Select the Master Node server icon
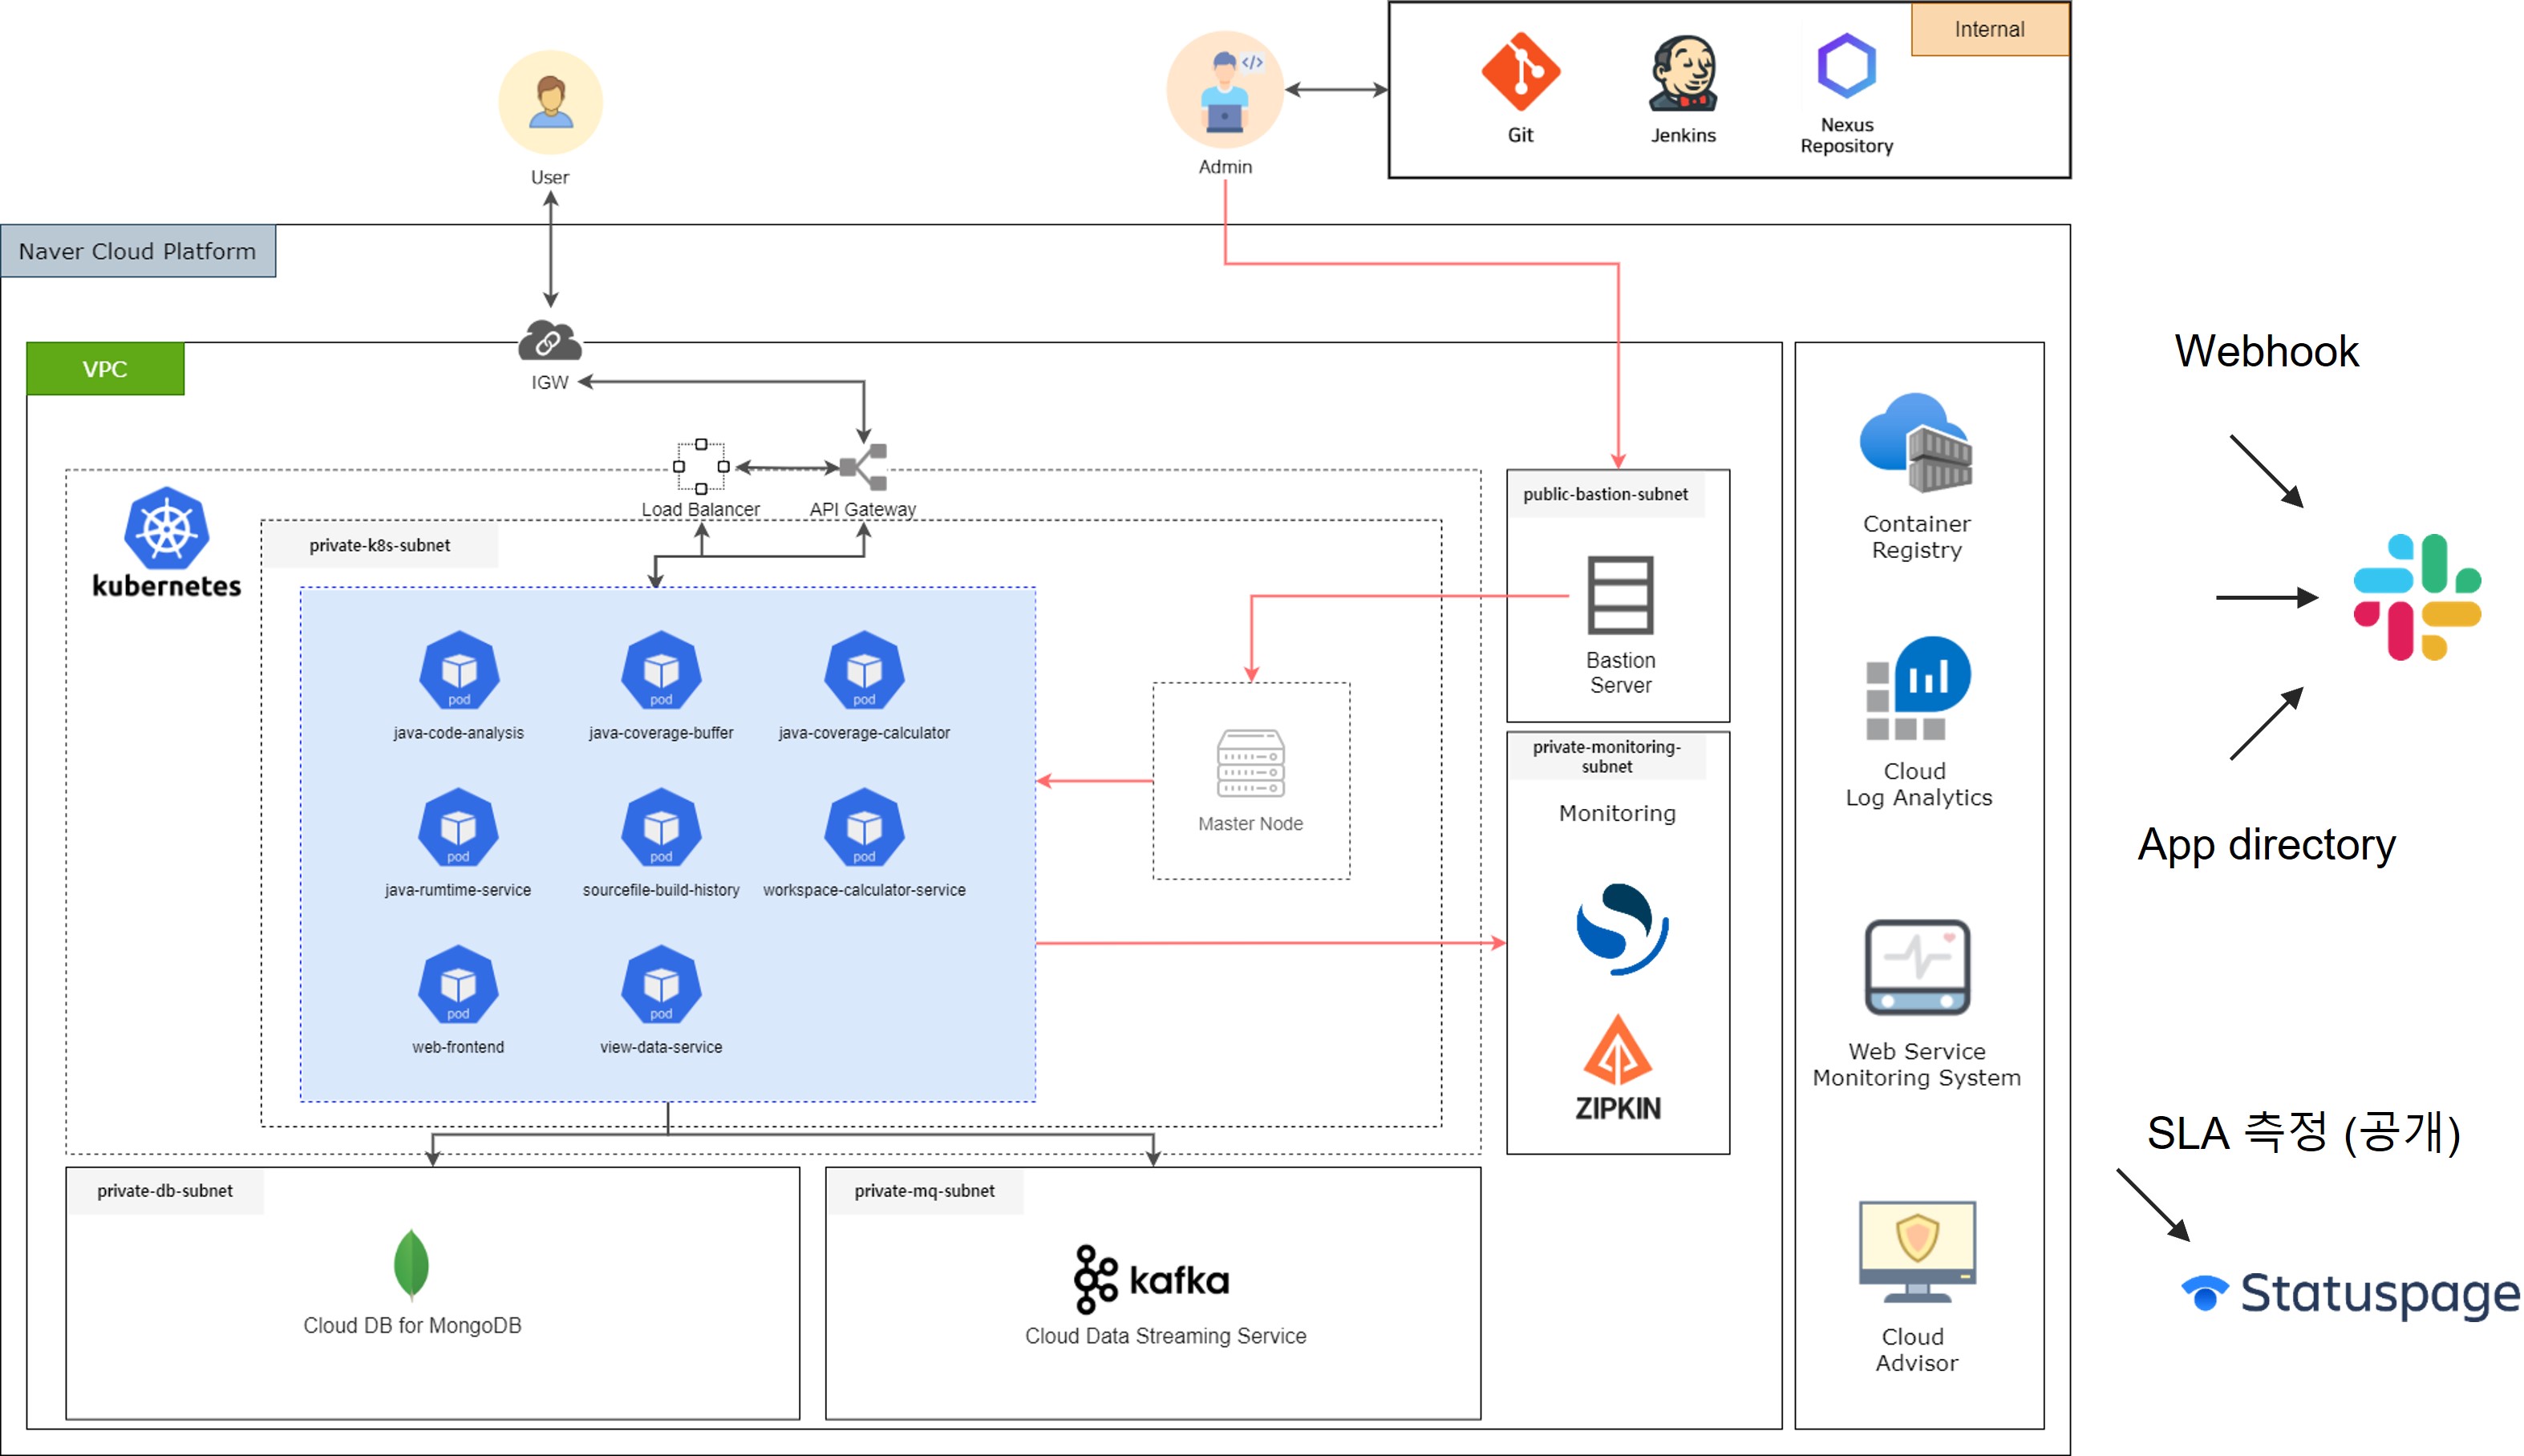 click(x=1251, y=763)
